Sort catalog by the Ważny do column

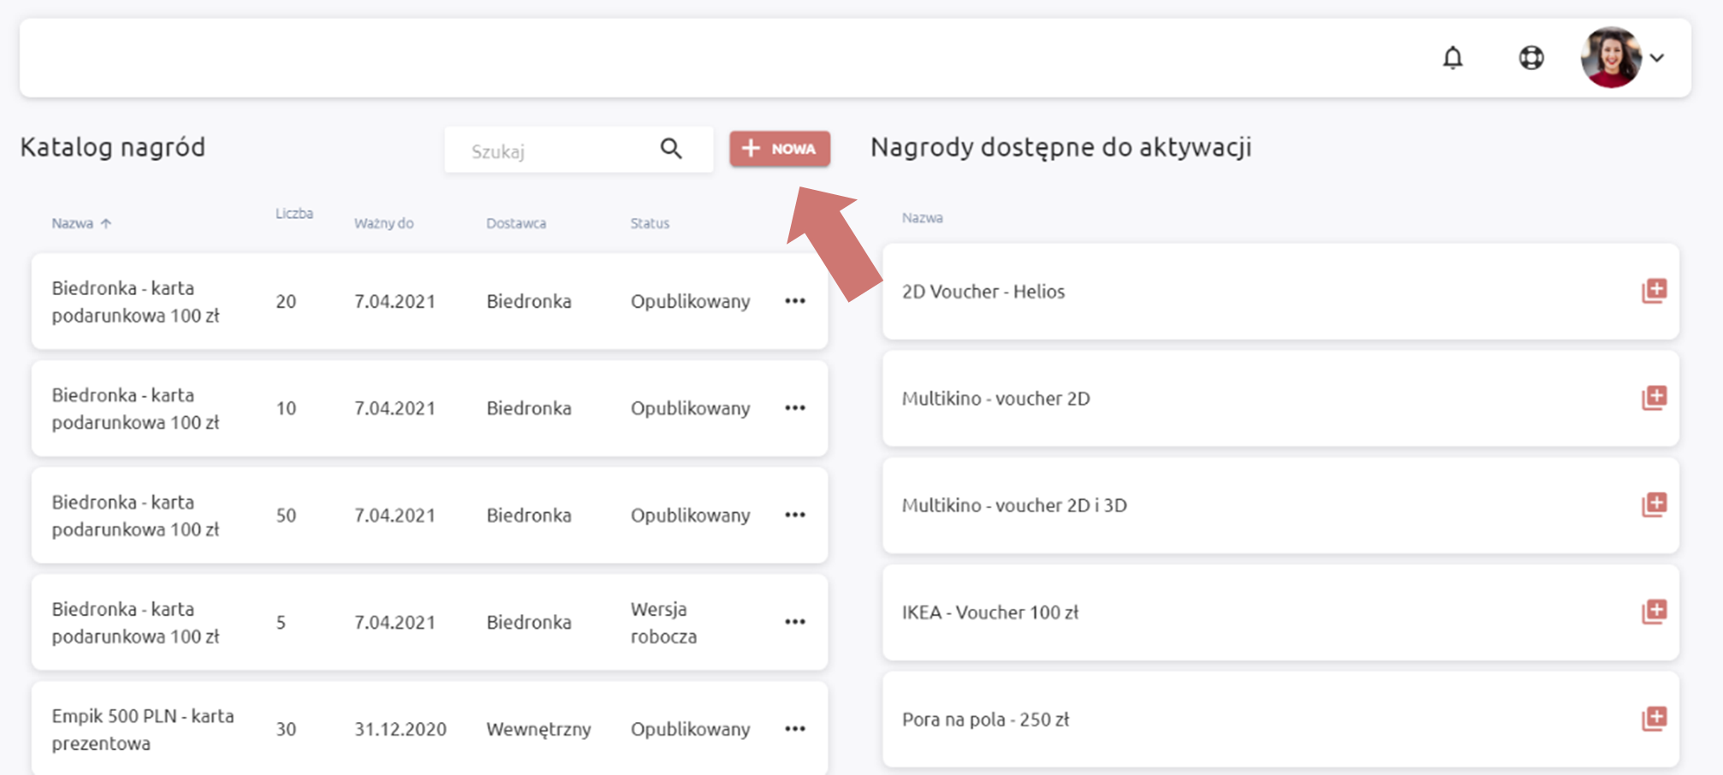(x=383, y=223)
